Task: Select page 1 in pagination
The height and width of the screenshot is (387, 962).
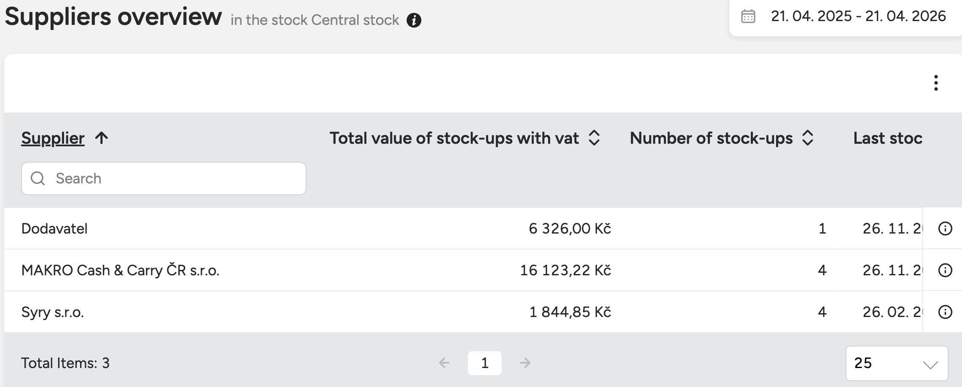Action: tap(485, 363)
